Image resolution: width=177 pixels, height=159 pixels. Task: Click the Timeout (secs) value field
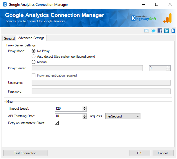coord(69,109)
